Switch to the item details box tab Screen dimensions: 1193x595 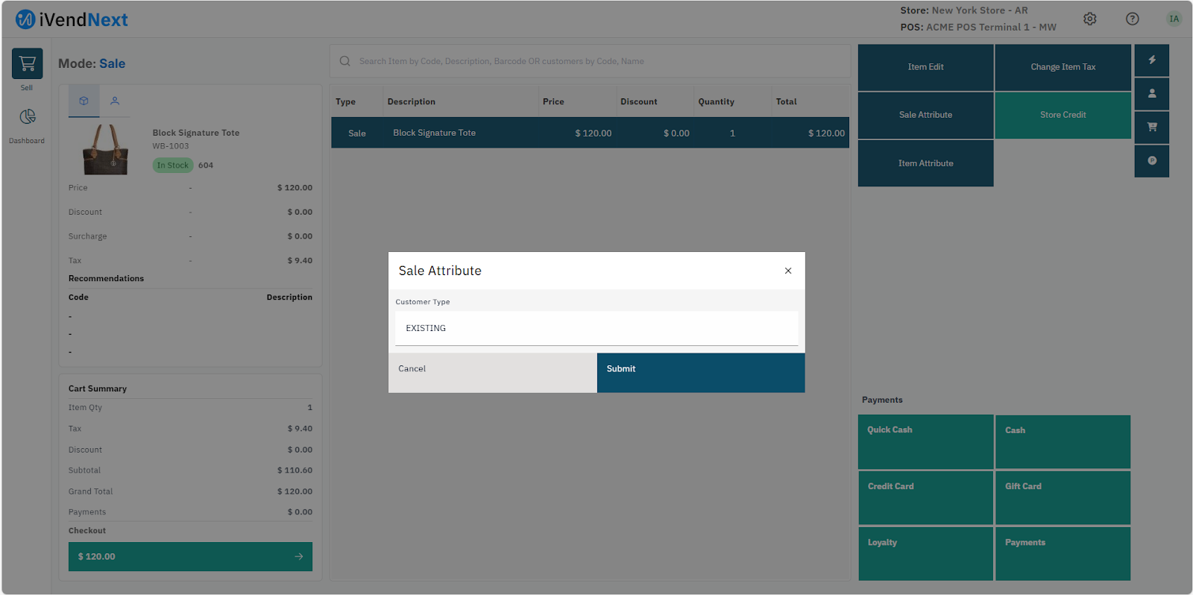click(x=84, y=101)
